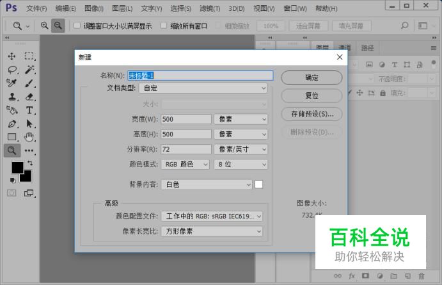Viewport: 442px width, 285px height.
Task: Select the Pen tool
Action: [x=12, y=124]
